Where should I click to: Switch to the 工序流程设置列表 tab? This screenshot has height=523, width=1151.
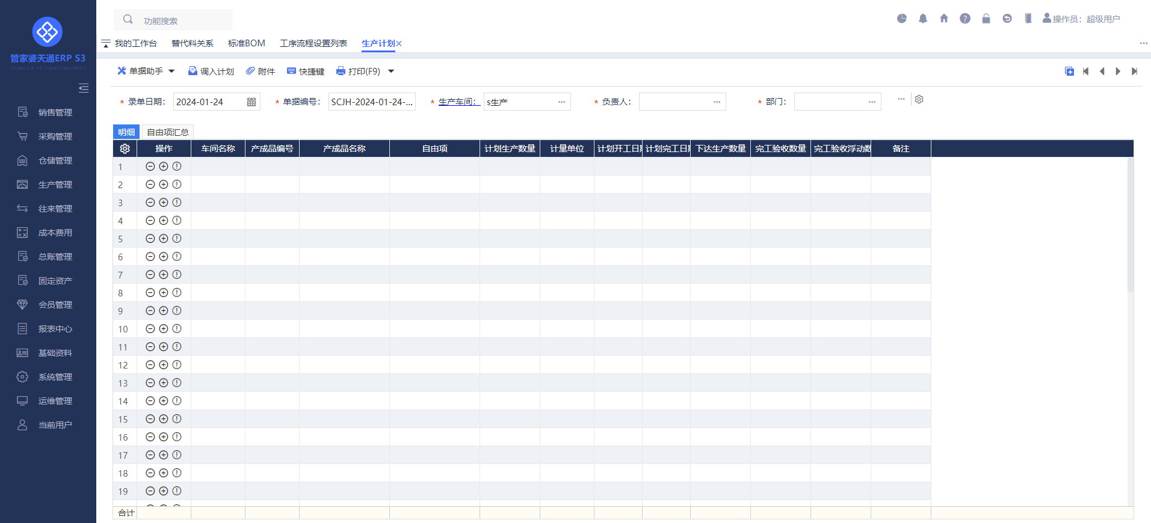(313, 43)
